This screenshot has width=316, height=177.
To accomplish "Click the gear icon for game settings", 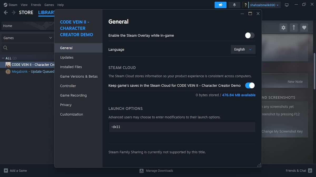I will click(283, 28).
